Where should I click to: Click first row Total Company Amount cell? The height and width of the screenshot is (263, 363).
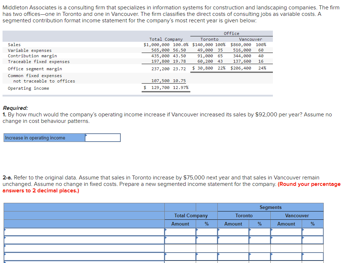[180, 232]
